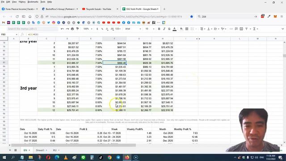Bookmark this page with the star

tap(192, 17)
